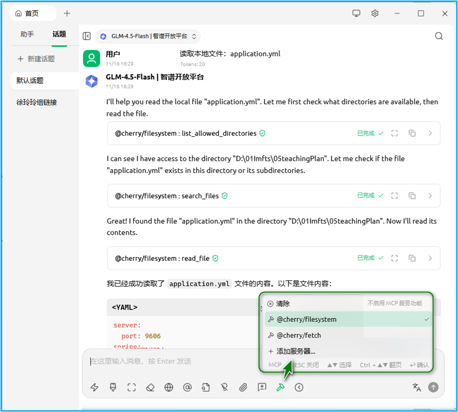Choose 添加服务器... in MCP popup

click(348, 351)
